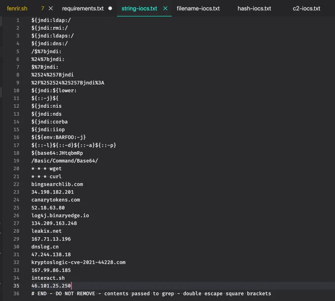Click the '${jndi:corba' line
Screen dimensions: 335x301
[x=50, y=122]
